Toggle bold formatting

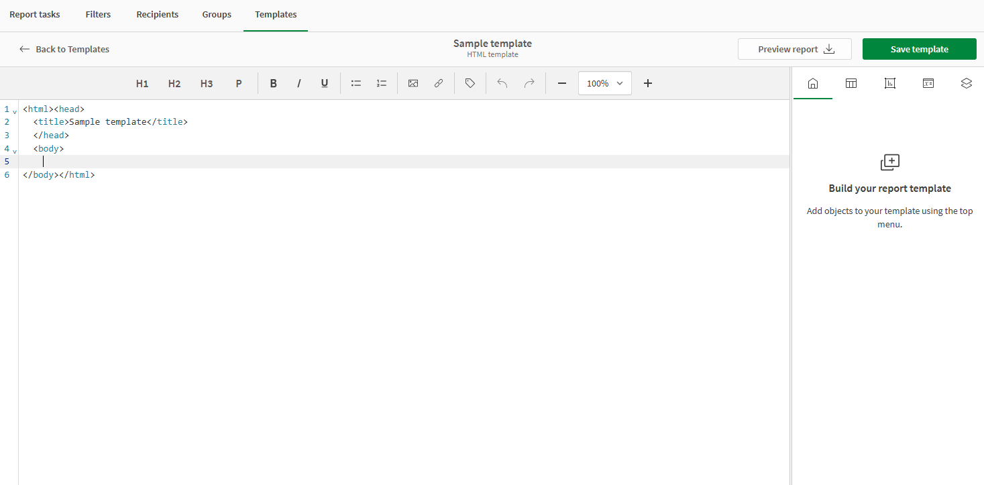pyautogui.click(x=273, y=83)
